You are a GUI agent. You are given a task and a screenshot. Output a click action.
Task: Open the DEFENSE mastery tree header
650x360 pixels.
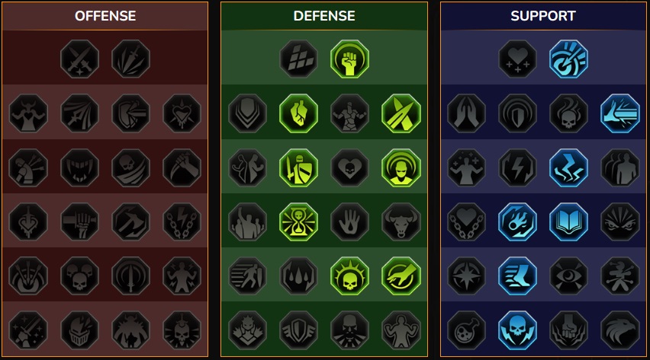click(x=324, y=16)
